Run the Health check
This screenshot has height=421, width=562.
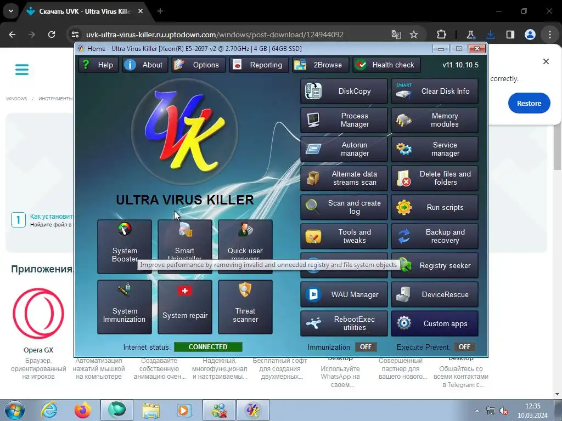pos(386,65)
